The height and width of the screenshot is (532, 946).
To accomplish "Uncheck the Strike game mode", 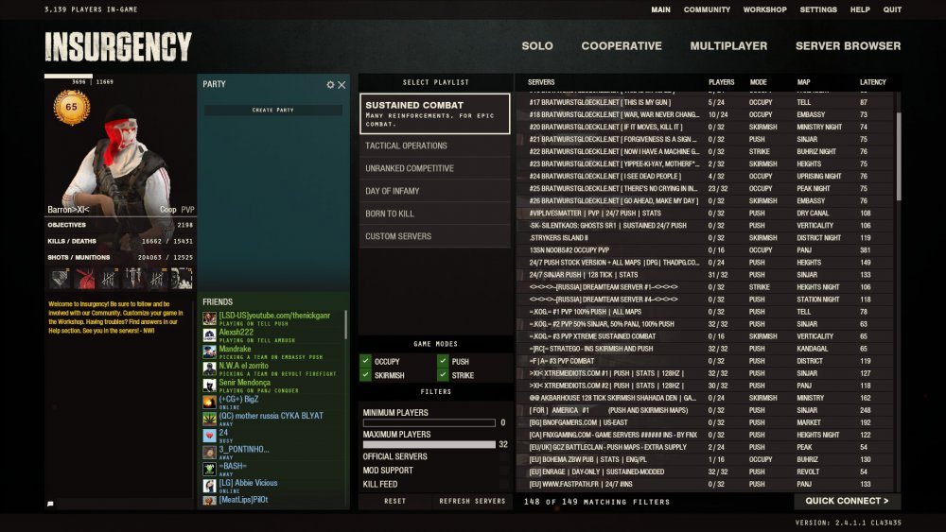I will [x=443, y=375].
